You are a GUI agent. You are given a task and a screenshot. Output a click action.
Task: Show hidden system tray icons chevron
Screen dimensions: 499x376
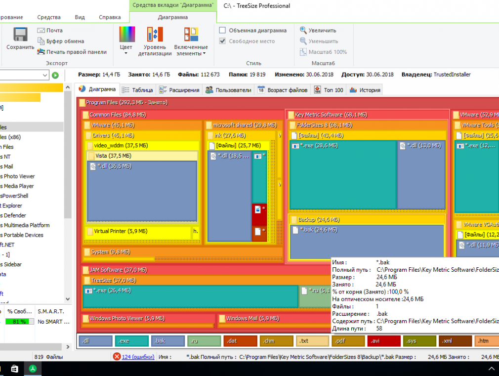tap(491, 369)
